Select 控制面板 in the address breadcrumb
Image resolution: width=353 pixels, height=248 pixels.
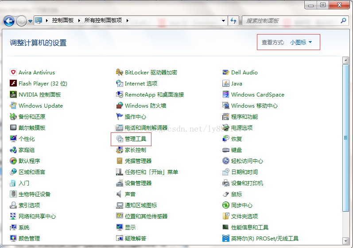tap(63, 20)
